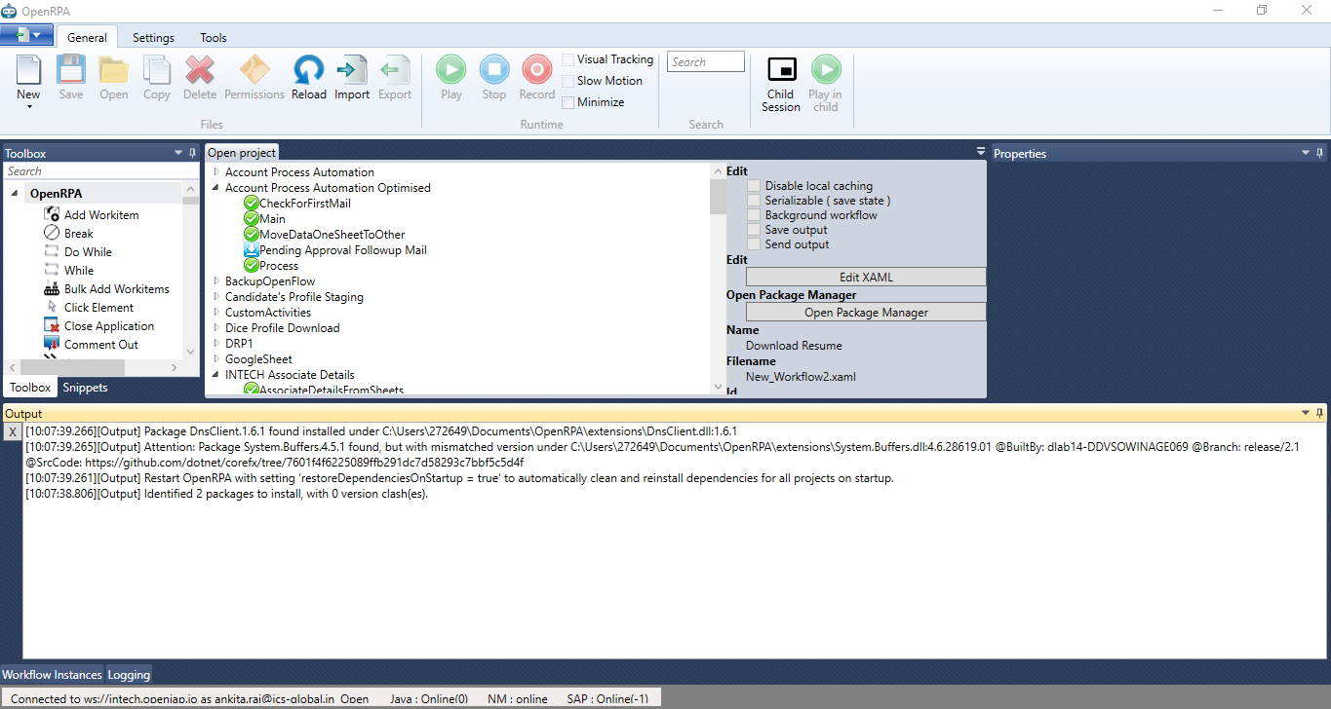Enable the Visual Tracking checkbox
Screen dimensions: 1331x709
tap(568, 60)
